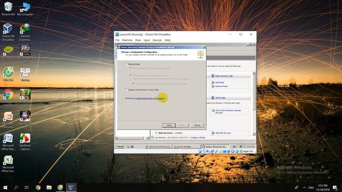
Task: Open the Recycle Bin desktop icon
Action: pyautogui.click(x=8, y=9)
